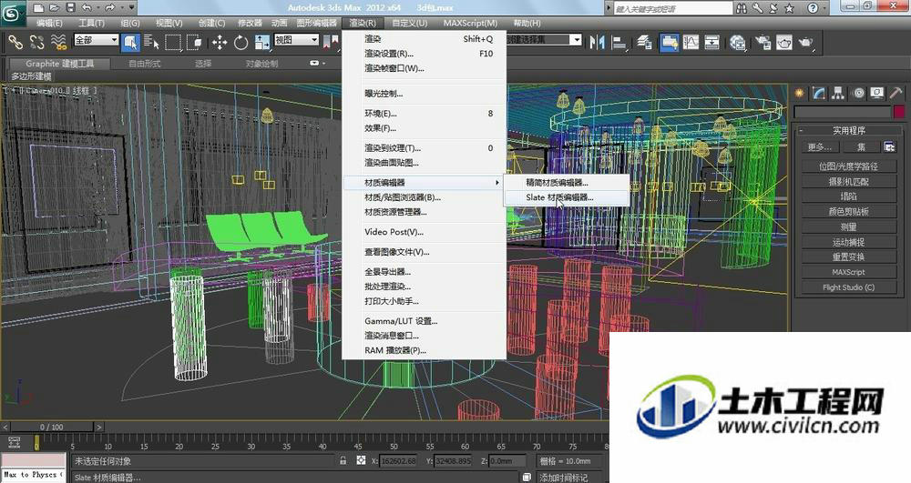Select Gamma/LUT 设置 menu entry
911x483 pixels.
(x=425, y=321)
